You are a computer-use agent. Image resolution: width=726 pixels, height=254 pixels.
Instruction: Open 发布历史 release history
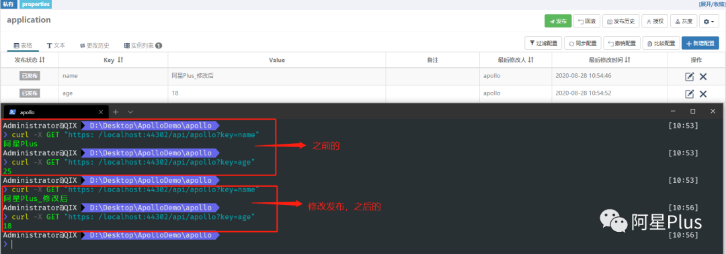coord(621,22)
